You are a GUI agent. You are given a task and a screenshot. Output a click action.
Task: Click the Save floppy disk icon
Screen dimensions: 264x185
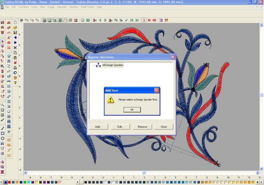tap(15, 33)
